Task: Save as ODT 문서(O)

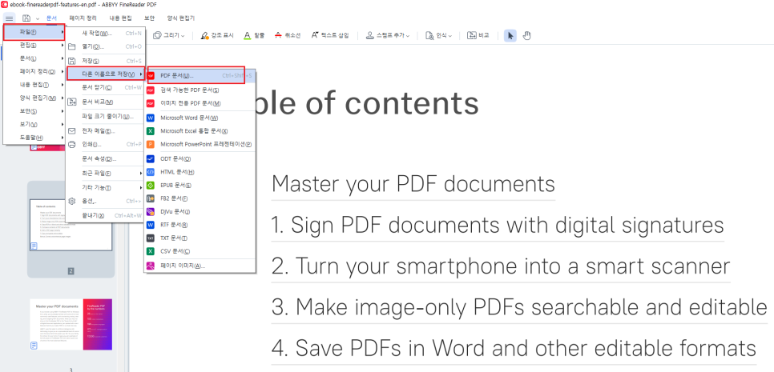Action: [x=200, y=159]
